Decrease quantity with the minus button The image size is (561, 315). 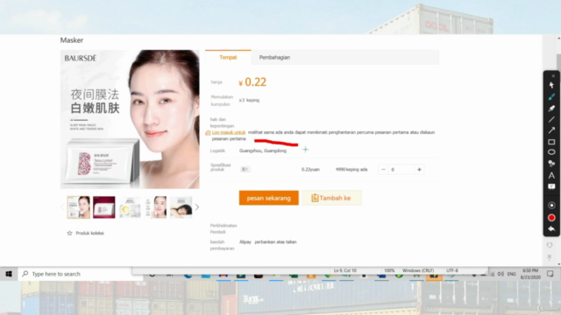pos(383,169)
